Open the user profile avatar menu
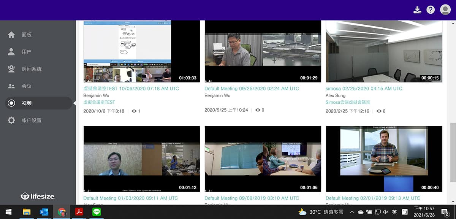 click(x=445, y=10)
